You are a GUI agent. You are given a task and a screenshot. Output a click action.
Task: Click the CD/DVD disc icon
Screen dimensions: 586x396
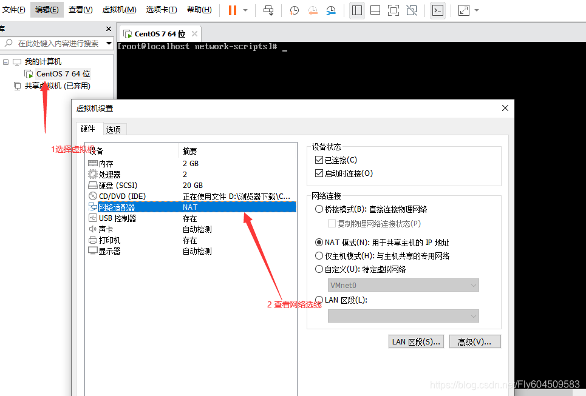(93, 196)
